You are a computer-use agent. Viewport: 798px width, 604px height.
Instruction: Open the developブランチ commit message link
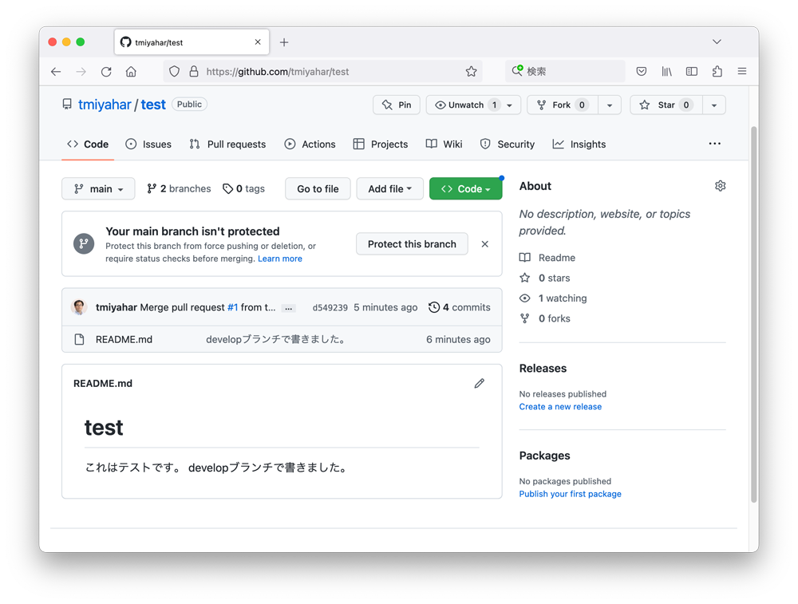(277, 339)
